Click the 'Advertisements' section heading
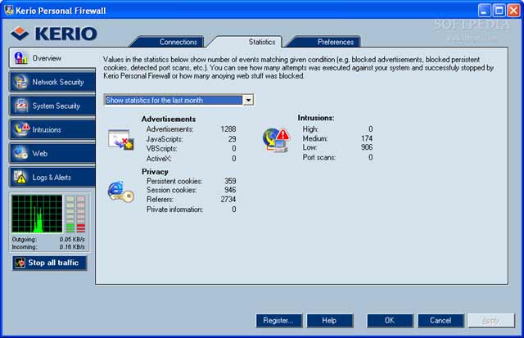This screenshot has height=338, width=524. [169, 119]
